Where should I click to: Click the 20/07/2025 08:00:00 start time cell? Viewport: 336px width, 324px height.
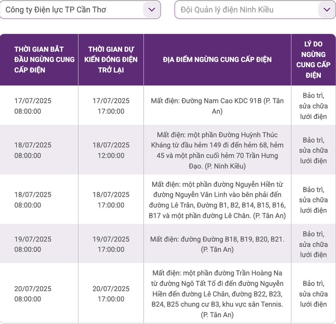point(33,294)
